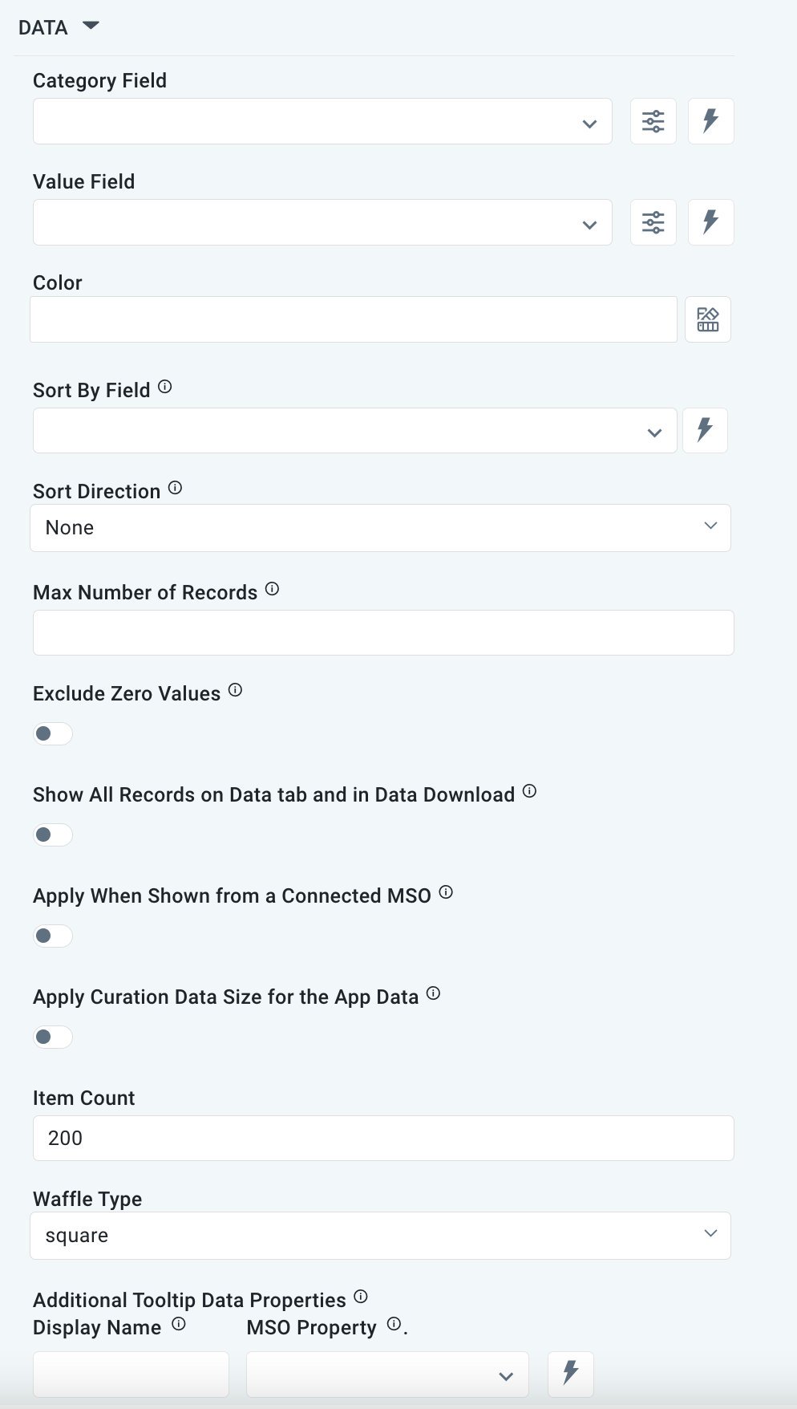
Task: Click the Max Number of Records field
Action: coord(383,632)
